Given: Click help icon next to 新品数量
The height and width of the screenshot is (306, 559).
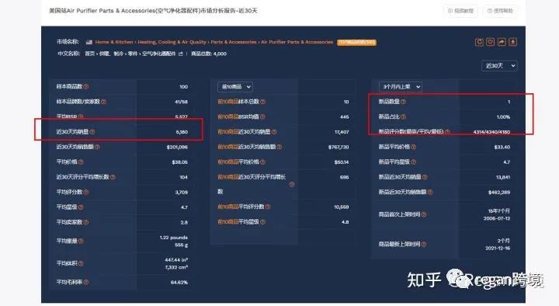Looking at the screenshot, I should pyautogui.click(x=403, y=102).
